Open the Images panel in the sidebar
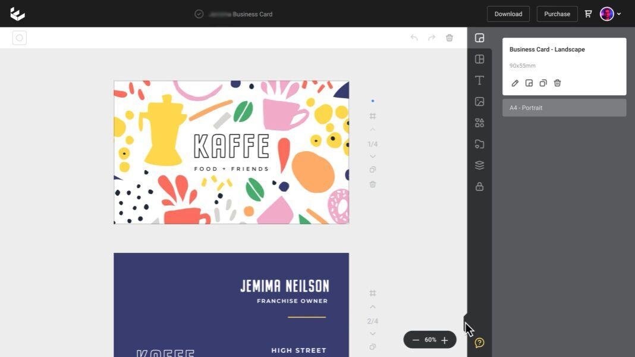Viewport: 635px width, 357px height. coord(479,102)
